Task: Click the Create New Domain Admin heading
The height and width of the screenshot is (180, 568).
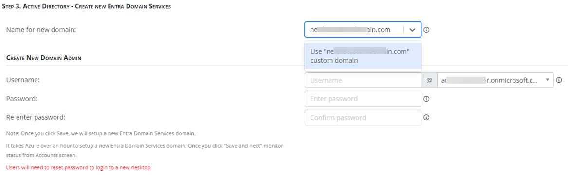Action: point(43,57)
